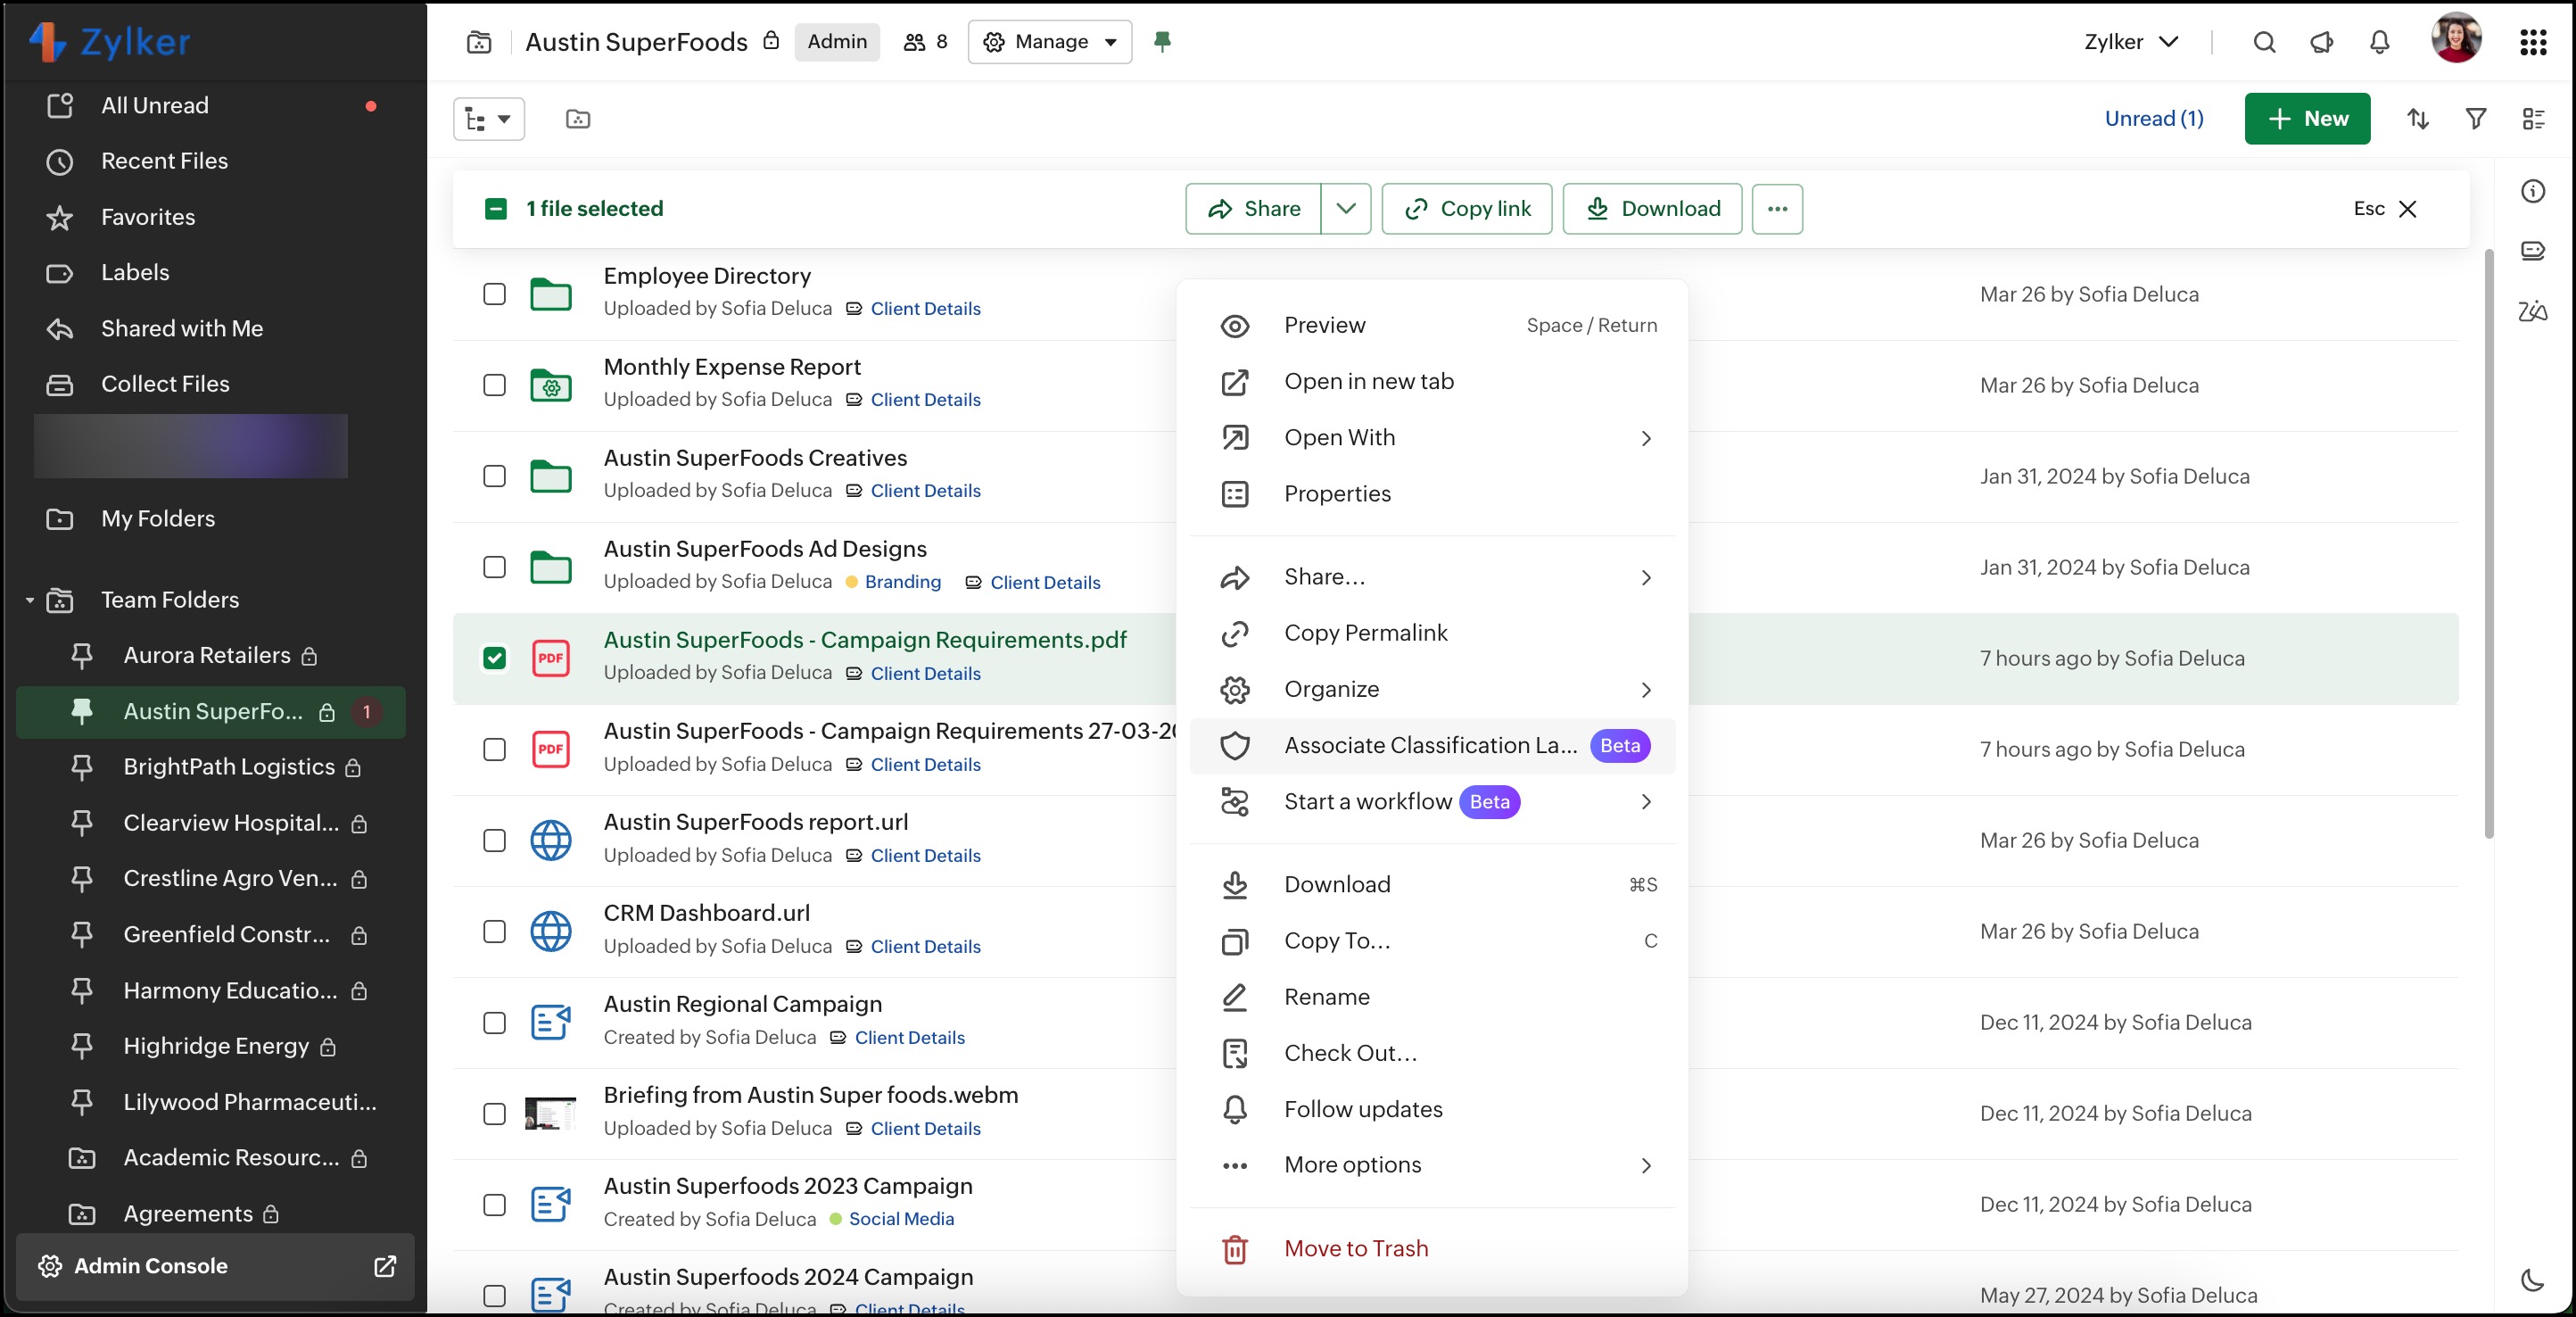Open the announcements megaphone icon
This screenshot has height=1317, width=2576.
pyautogui.click(x=2322, y=42)
